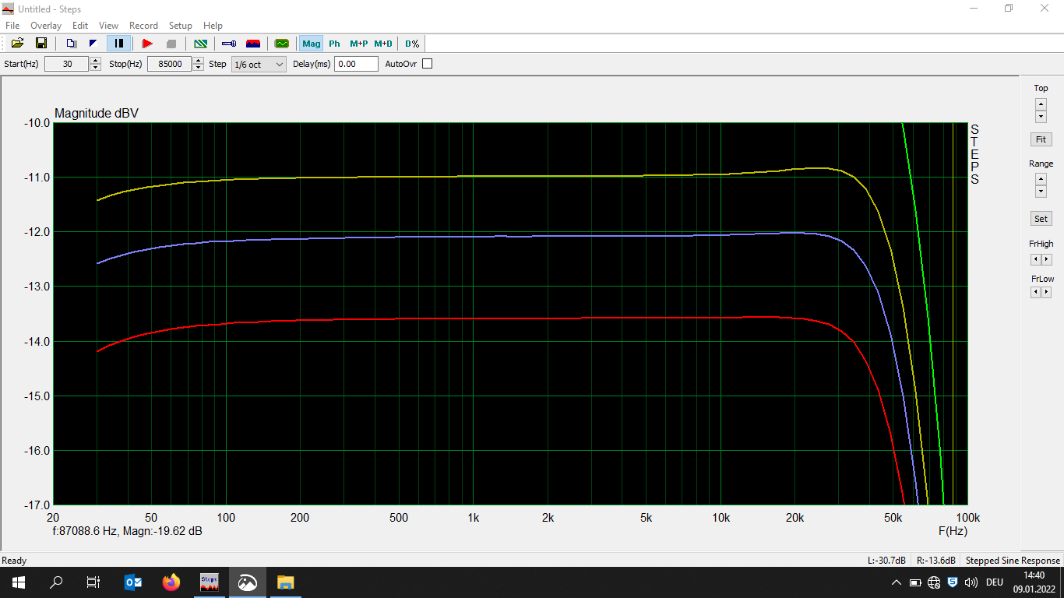The width and height of the screenshot is (1064, 598).
Task: Switch to M+P magnitude plus phase view
Action: click(x=358, y=44)
